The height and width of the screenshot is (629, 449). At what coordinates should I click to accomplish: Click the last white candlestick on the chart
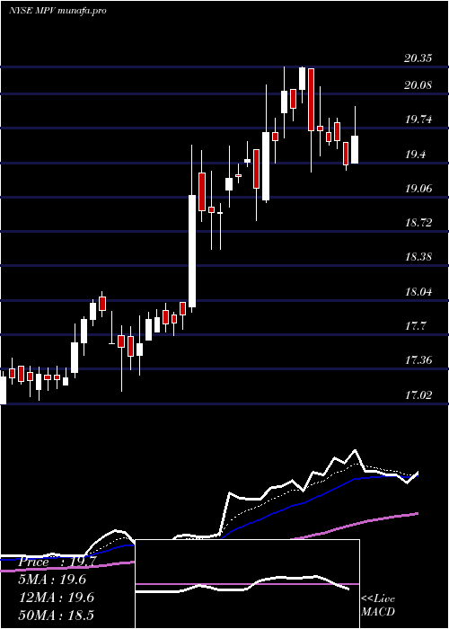355,150
